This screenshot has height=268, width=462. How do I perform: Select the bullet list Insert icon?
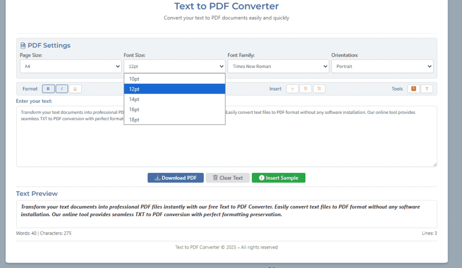[x=305, y=89]
